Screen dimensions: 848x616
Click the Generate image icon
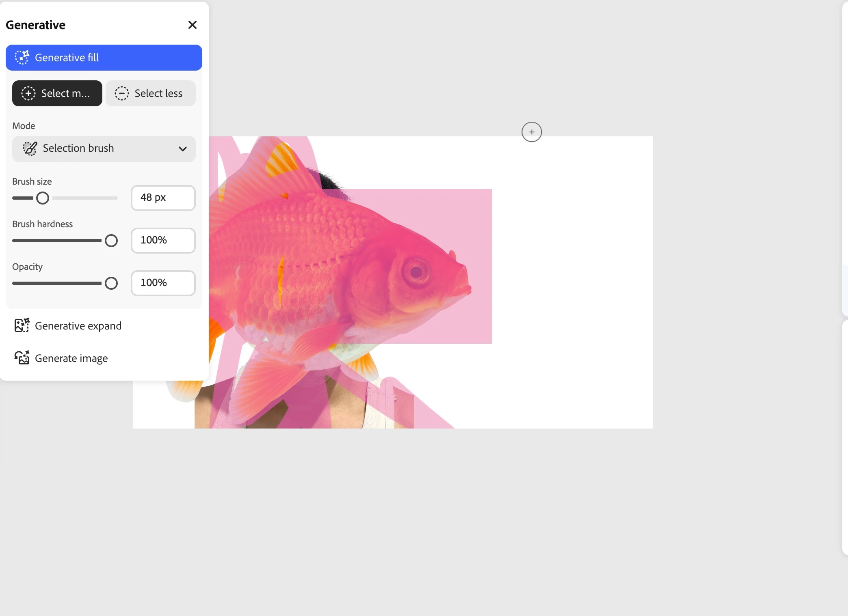click(22, 358)
